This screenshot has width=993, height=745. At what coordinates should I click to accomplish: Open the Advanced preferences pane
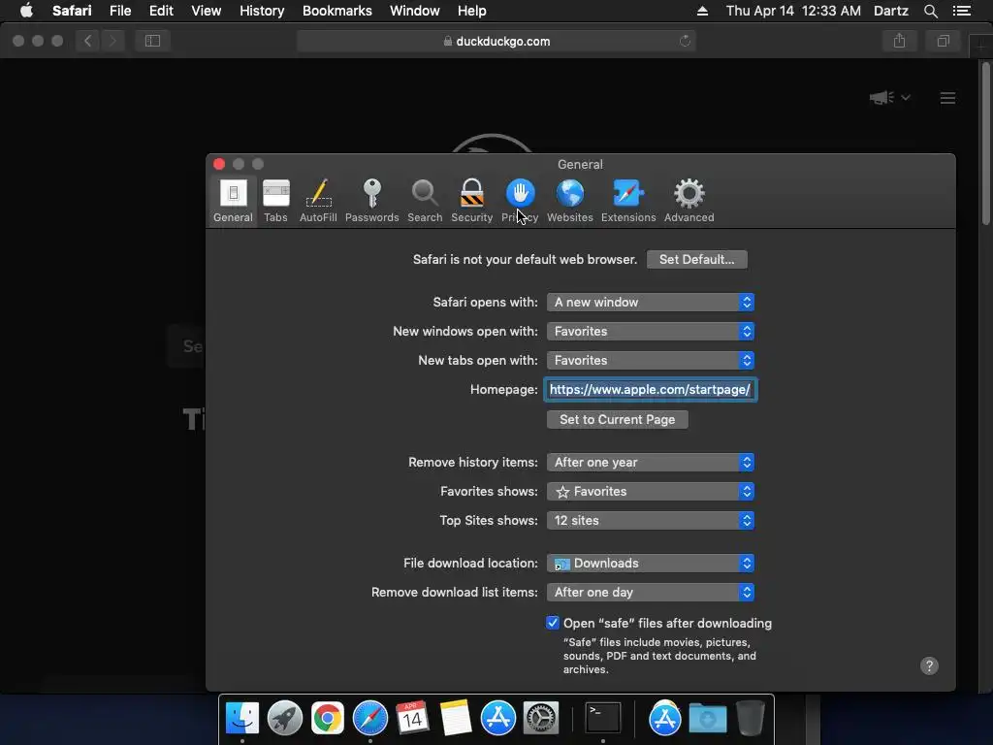coord(689,201)
